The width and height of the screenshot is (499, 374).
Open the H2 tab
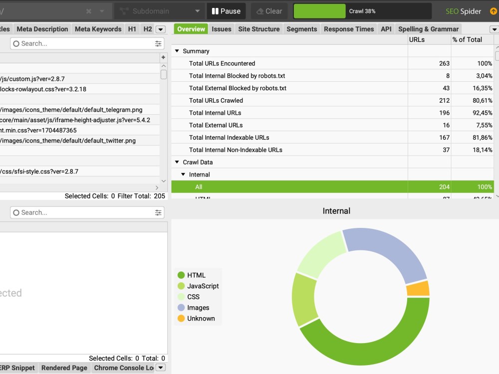coord(148,29)
